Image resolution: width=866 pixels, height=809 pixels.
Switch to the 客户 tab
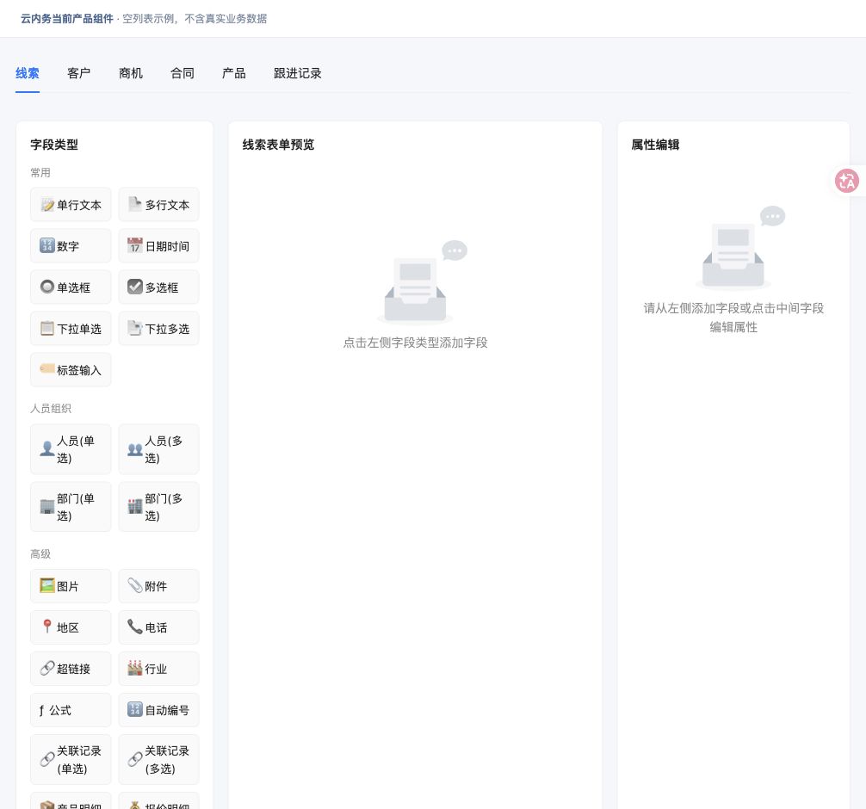[79, 73]
